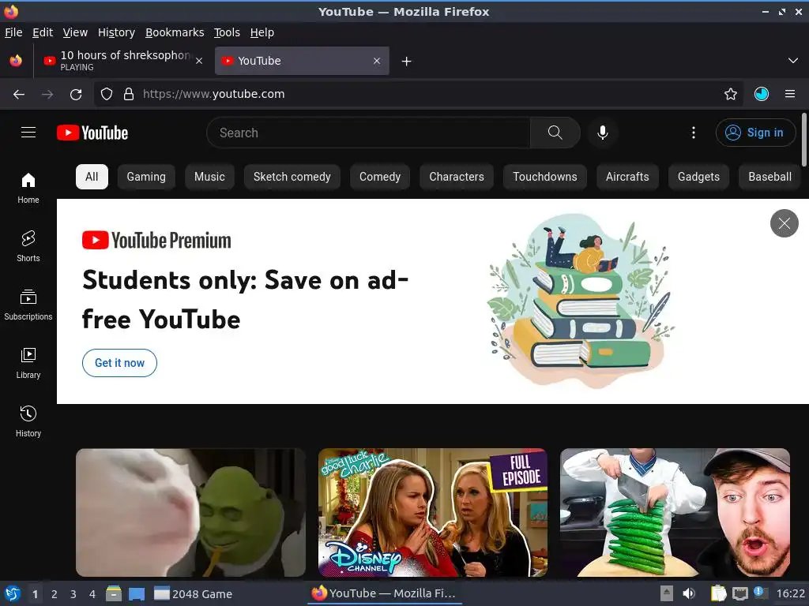Click Firefox back arrow button
Image resolution: width=809 pixels, height=606 pixels.
pos(19,95)
